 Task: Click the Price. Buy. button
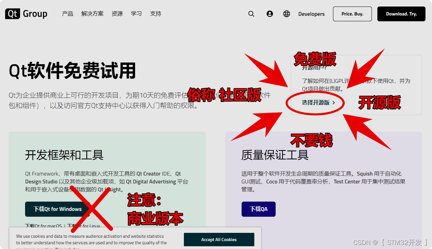tap(352, 14)
